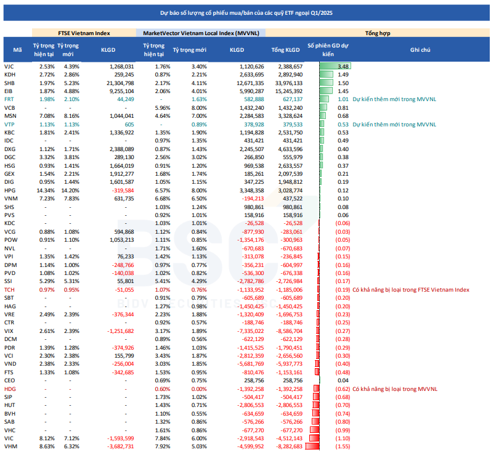The image size is (491, 452).
Task: Click the 'Ghi chú' column header
Action: tap(420, 50)
